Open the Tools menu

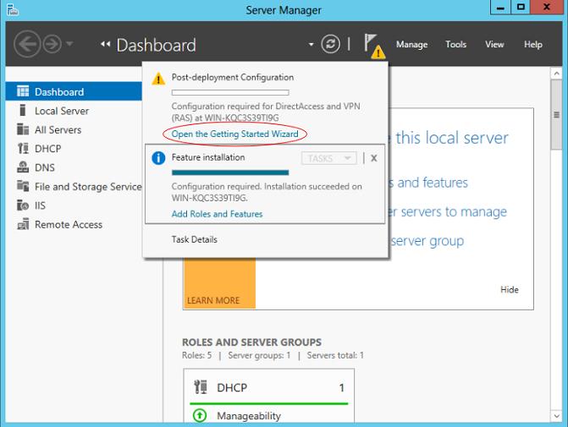(x=456, y=44)
